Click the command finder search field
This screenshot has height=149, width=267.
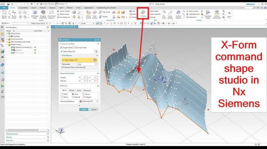click(246, 8)
